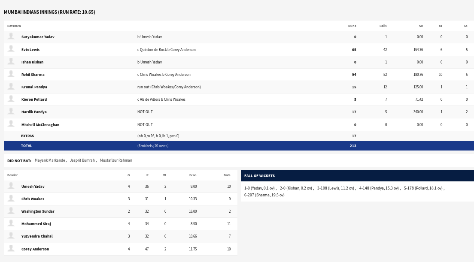
Task: Select Chris Woakes in the bowler table
Action: [x=33, y=199]
